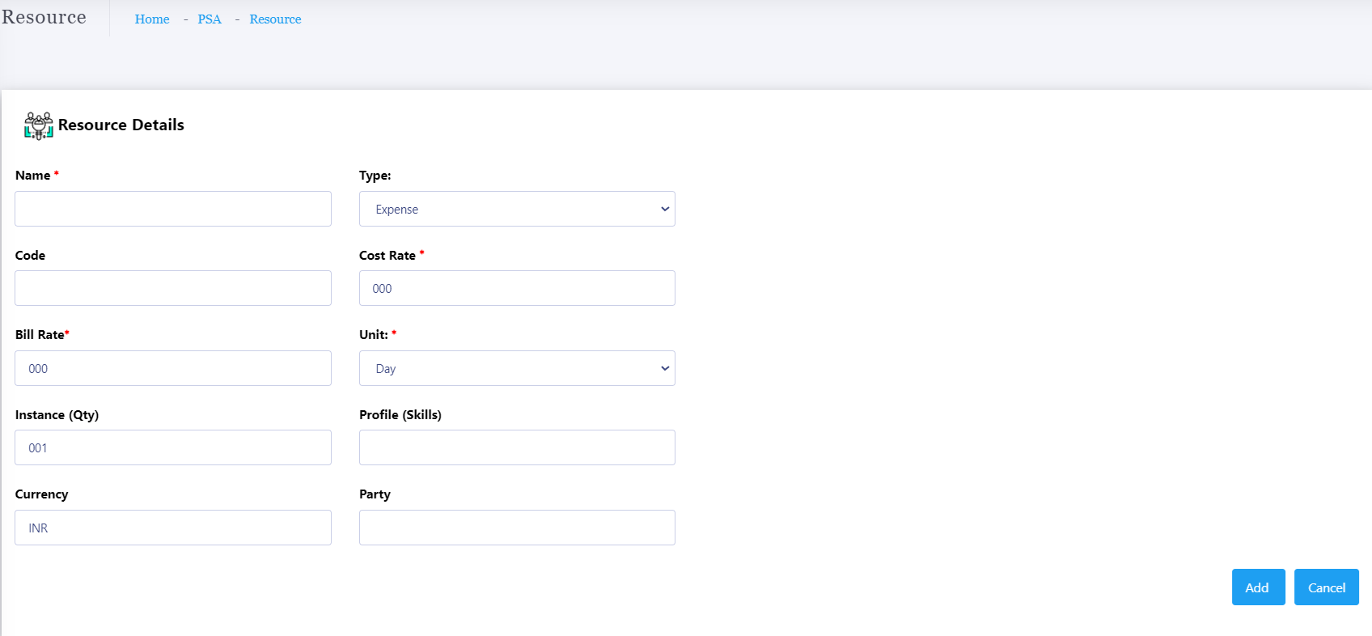Click the Party label
The width and height of the screenshot is (1372, 636).
click(375, 494)
